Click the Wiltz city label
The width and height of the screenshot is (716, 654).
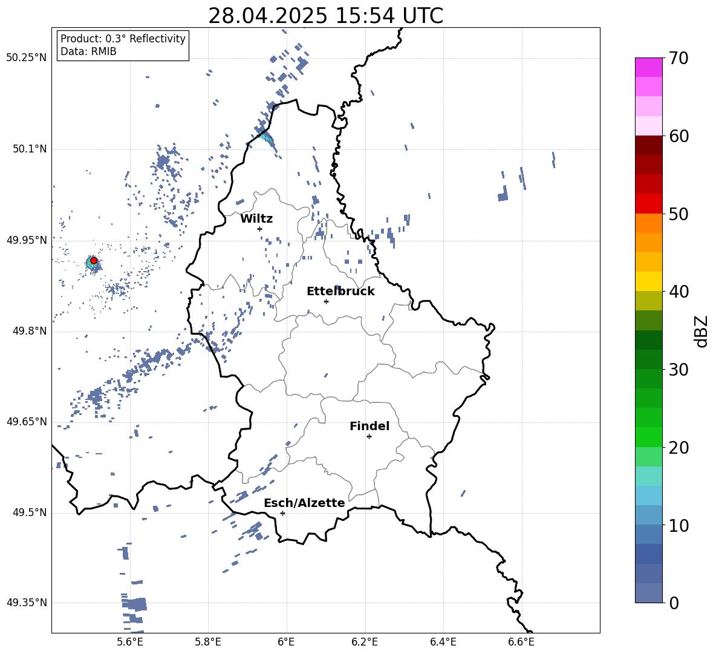[256, 219]
